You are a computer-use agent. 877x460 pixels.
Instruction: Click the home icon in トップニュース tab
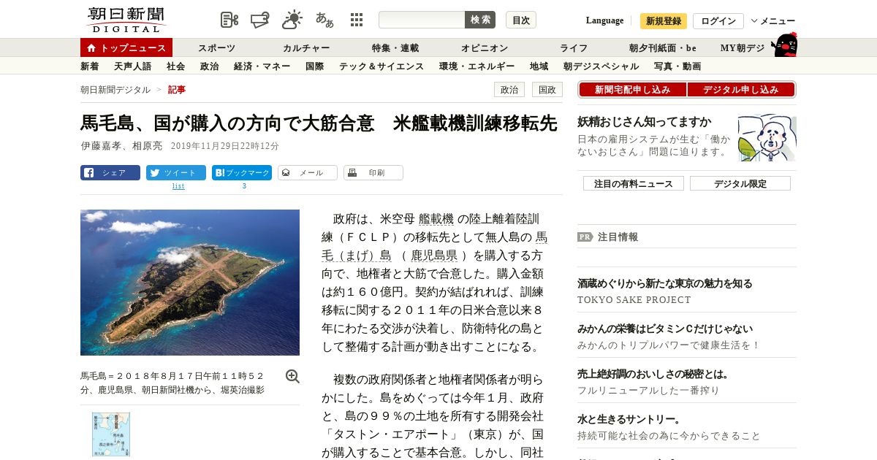click(91, 48)
